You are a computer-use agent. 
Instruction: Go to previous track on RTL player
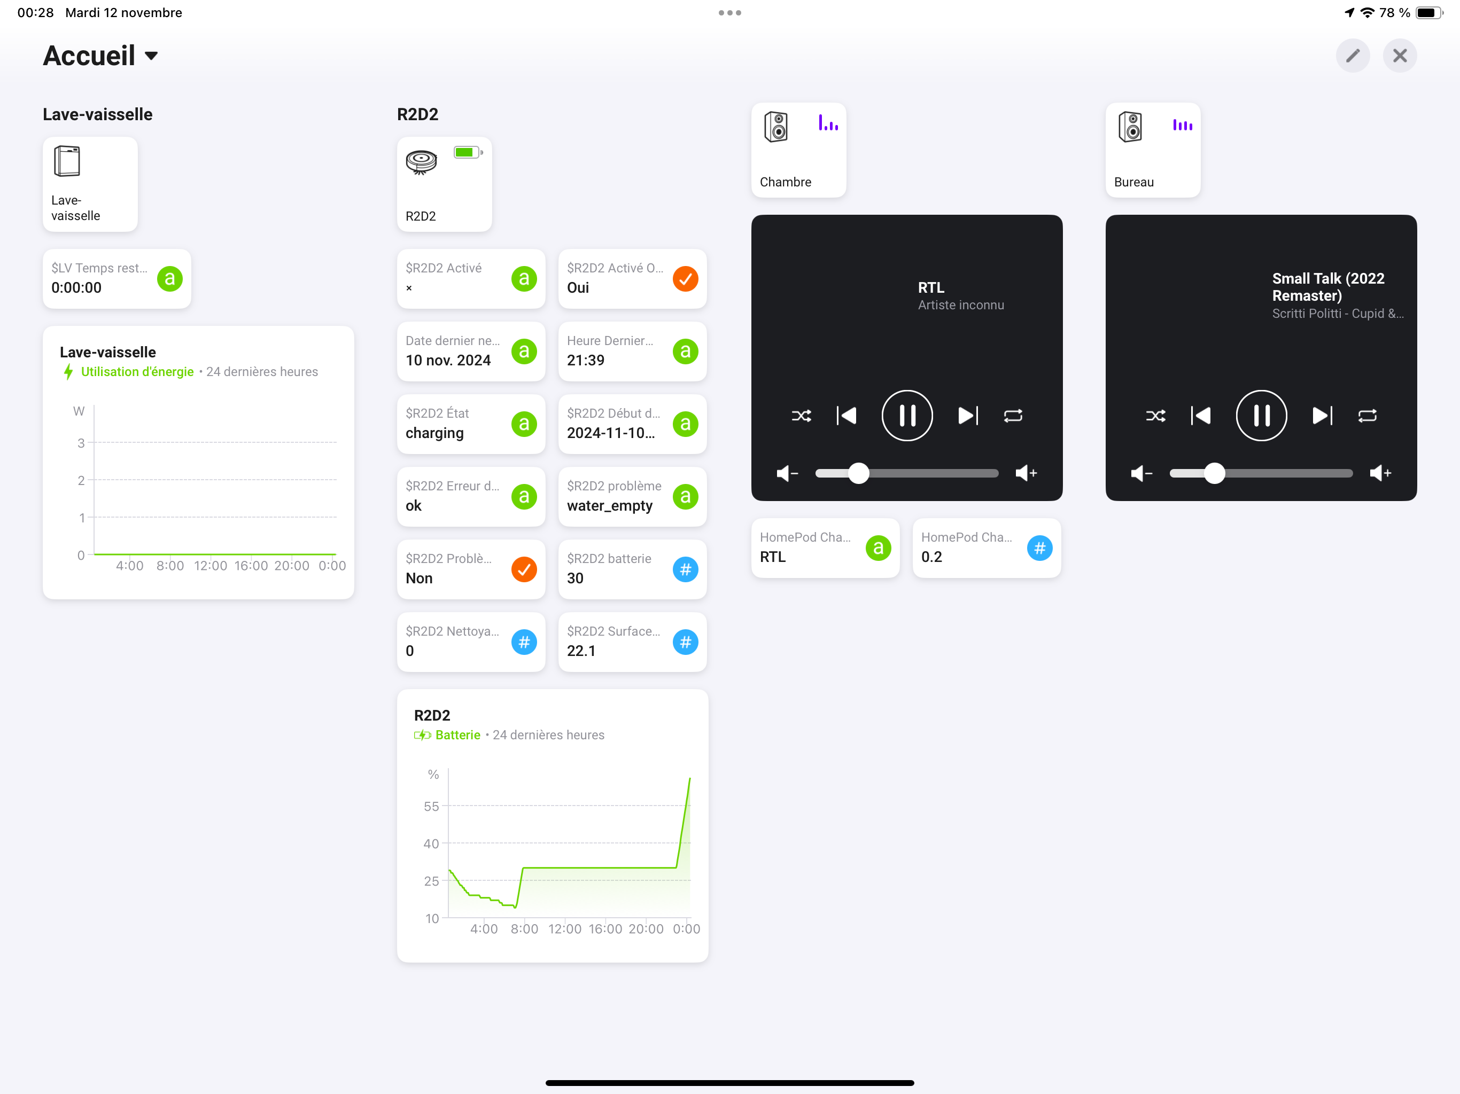coord(846,416)
